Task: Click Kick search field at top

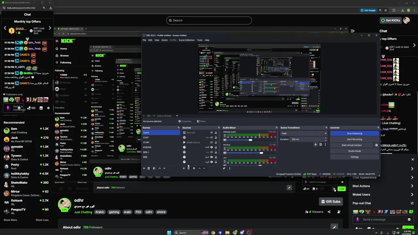Action: (209, 20)
